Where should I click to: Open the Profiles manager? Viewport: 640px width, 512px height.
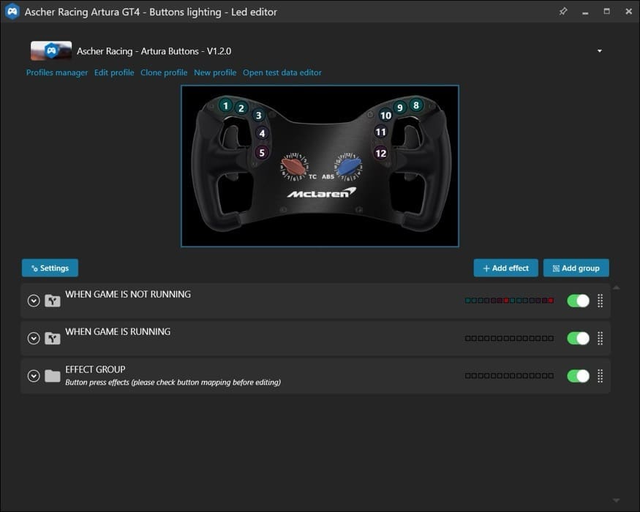[x=56, y=72]
